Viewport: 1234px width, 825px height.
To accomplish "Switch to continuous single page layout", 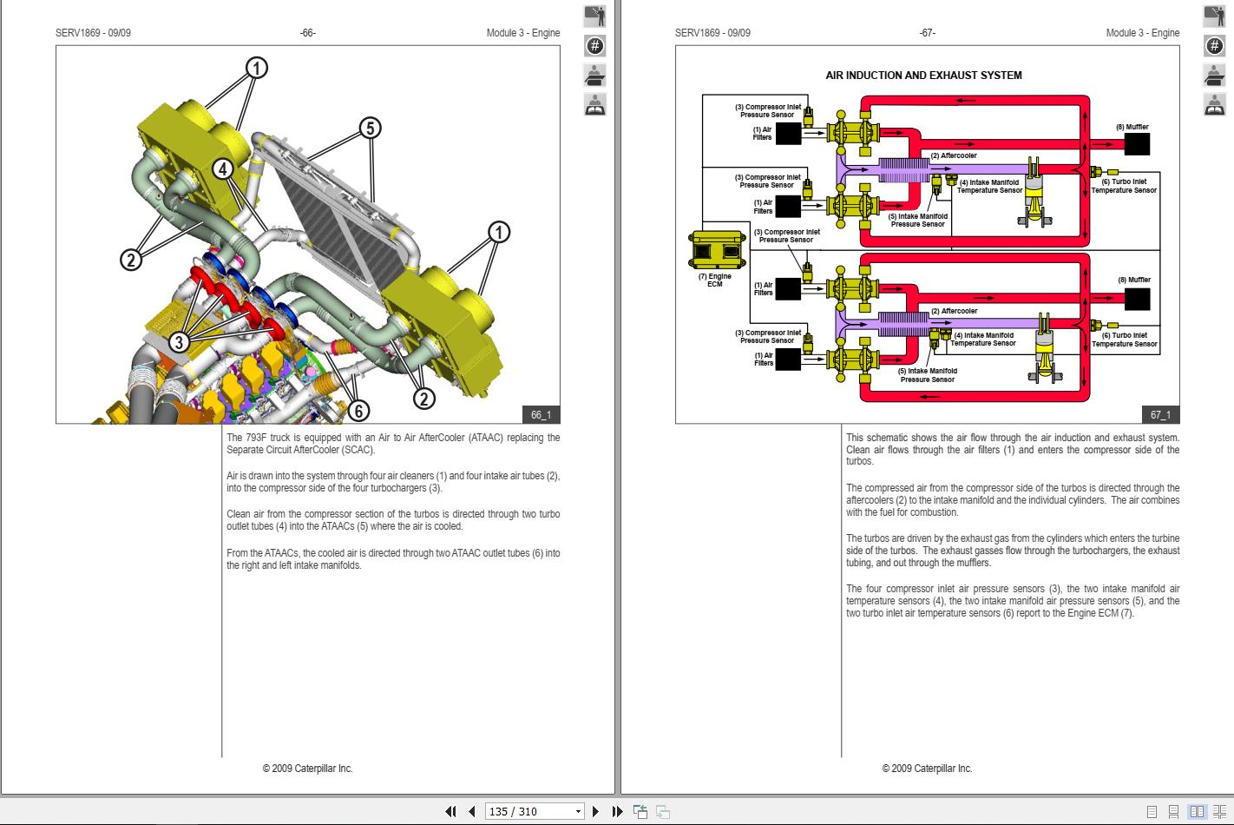I will 1174,812.
